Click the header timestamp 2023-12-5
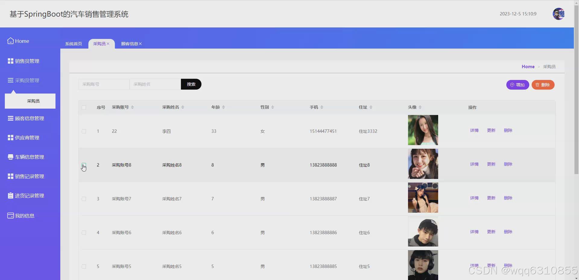Image resolution: width=579 pixels, height=280 pixels. (x=518, y=14)
